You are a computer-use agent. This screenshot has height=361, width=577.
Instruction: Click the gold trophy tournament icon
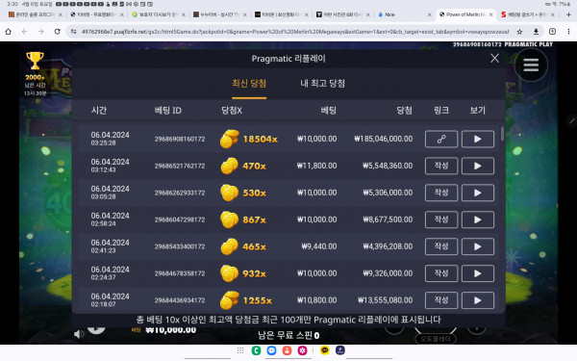(35, 61)
